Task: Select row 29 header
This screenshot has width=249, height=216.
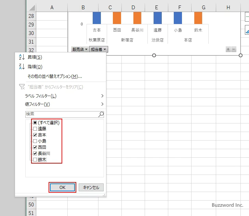Action: [31, 25]
